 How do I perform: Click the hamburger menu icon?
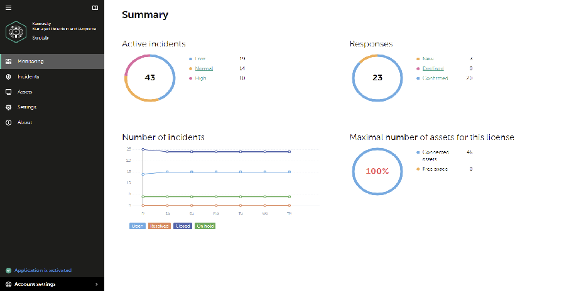pyautogui.click(x=8, y=8)
